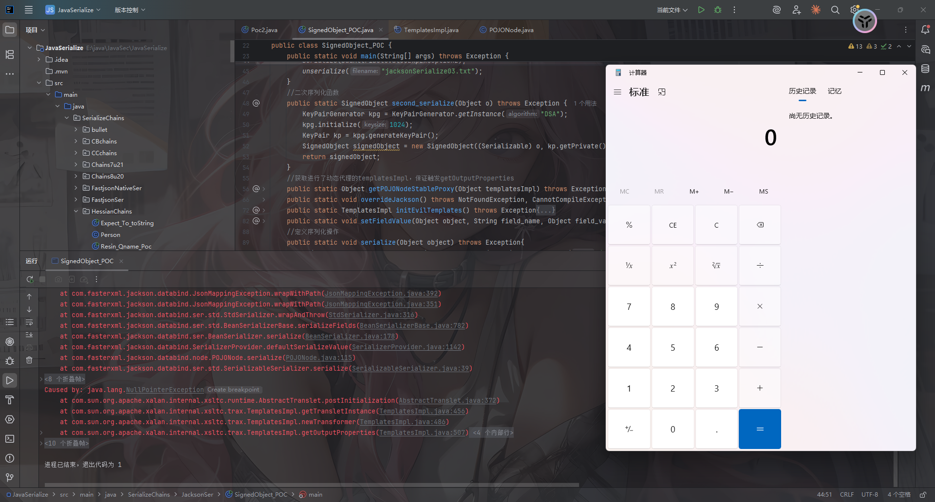Toggle the Project tool window folder icon
The width and height of the screenshot is (935, 502).
pos(10,30)
